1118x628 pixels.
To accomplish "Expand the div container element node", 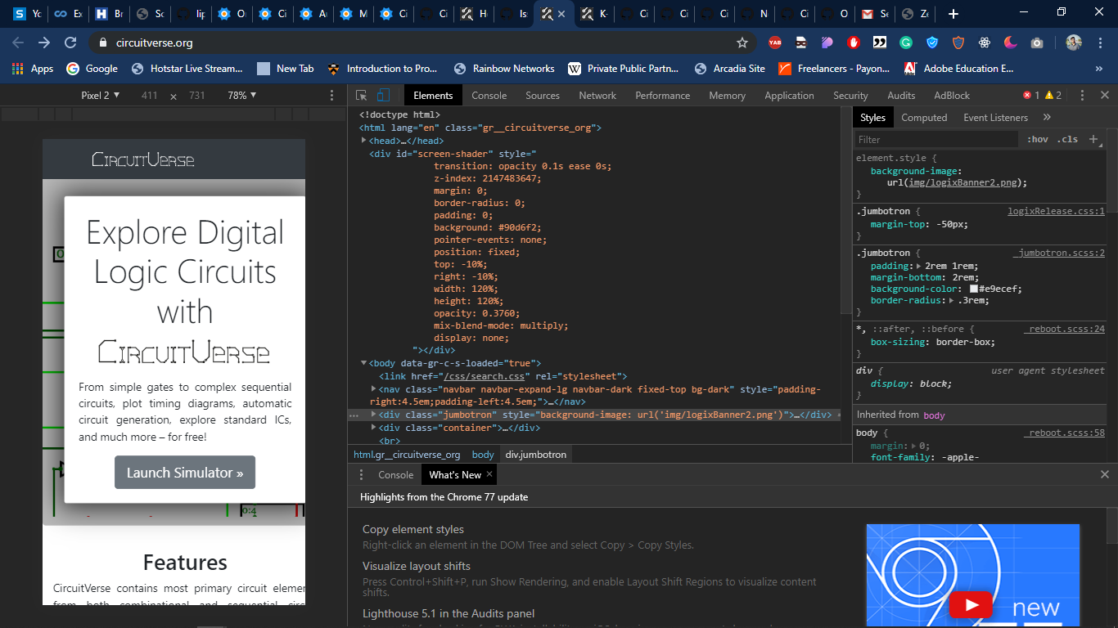I will point(374,427).
